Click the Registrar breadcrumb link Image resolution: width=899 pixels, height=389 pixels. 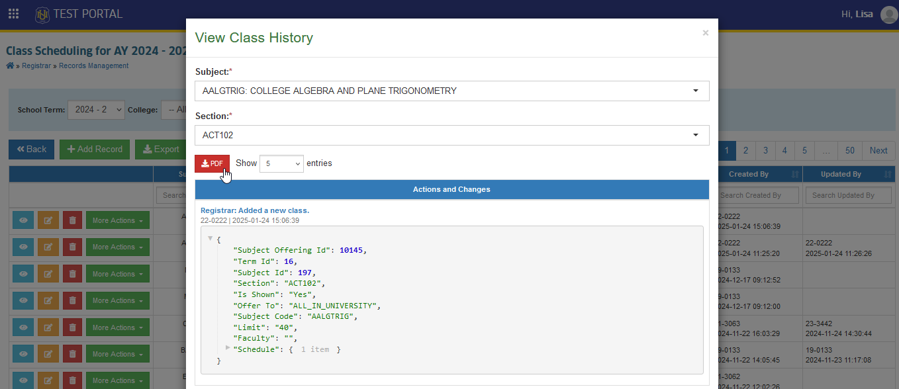(36, 66)
